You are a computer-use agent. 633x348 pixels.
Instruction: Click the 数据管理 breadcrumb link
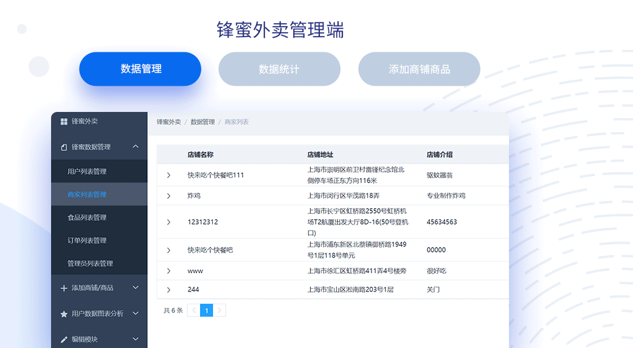[x=202, y=122]
